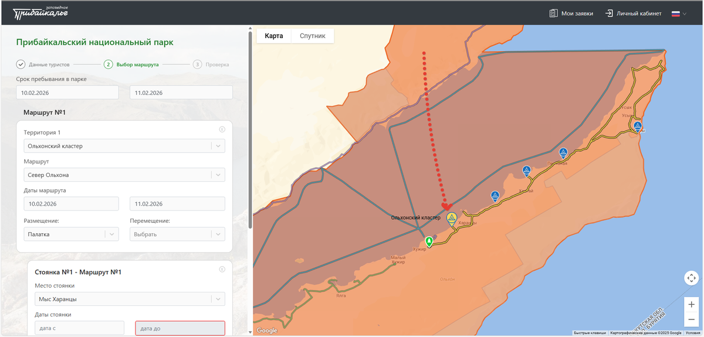Click the Прибайкальский национальный парк title
The image size is (704, 337).
click(x=94, y=42)
